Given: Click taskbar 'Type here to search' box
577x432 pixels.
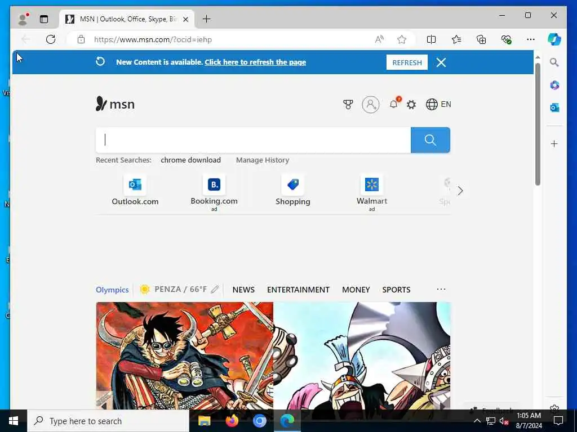Looking at the screenshot, I should click(x=108, y=421).
